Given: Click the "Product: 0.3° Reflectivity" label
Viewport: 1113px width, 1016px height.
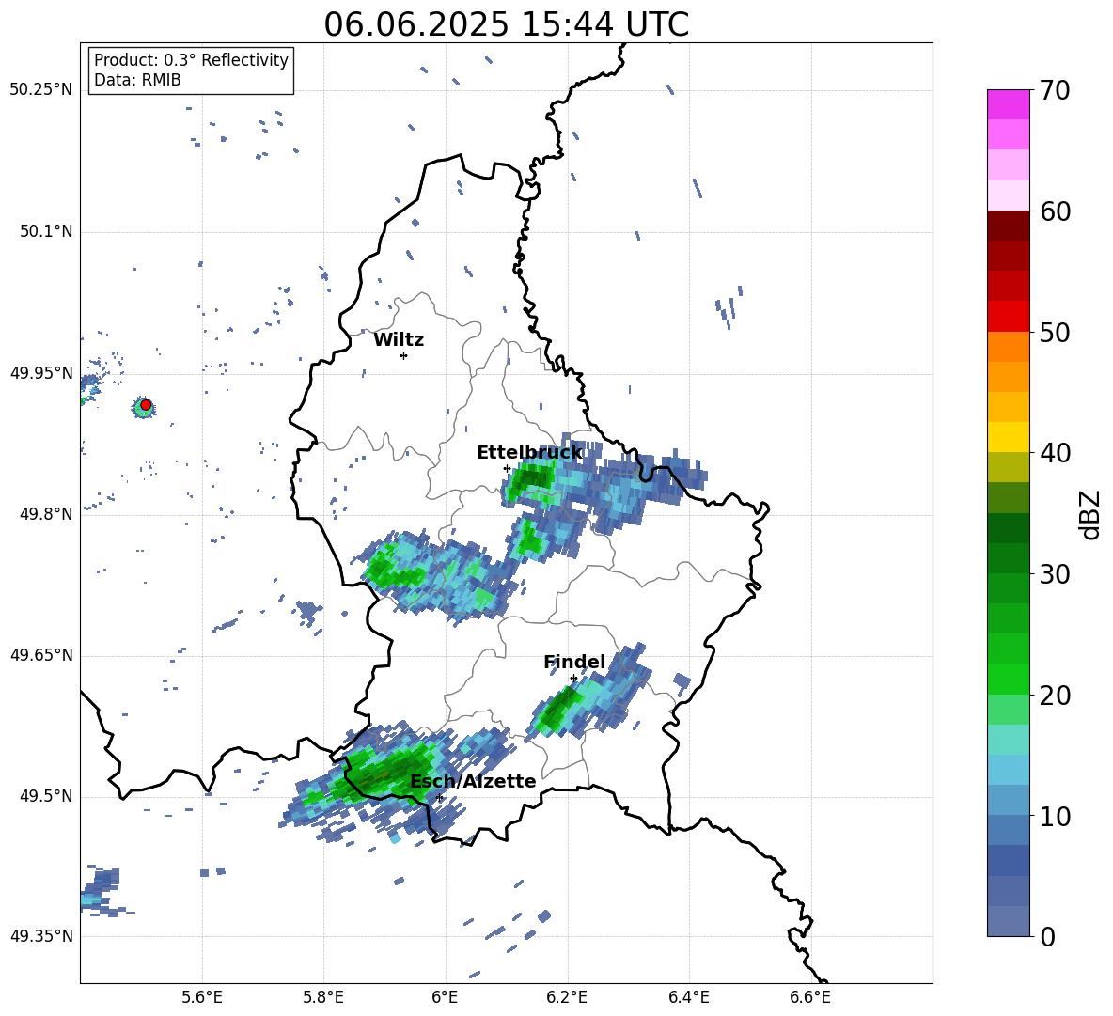Looking at the screenshot, I should pyautogui.click(x=191, y=60).
